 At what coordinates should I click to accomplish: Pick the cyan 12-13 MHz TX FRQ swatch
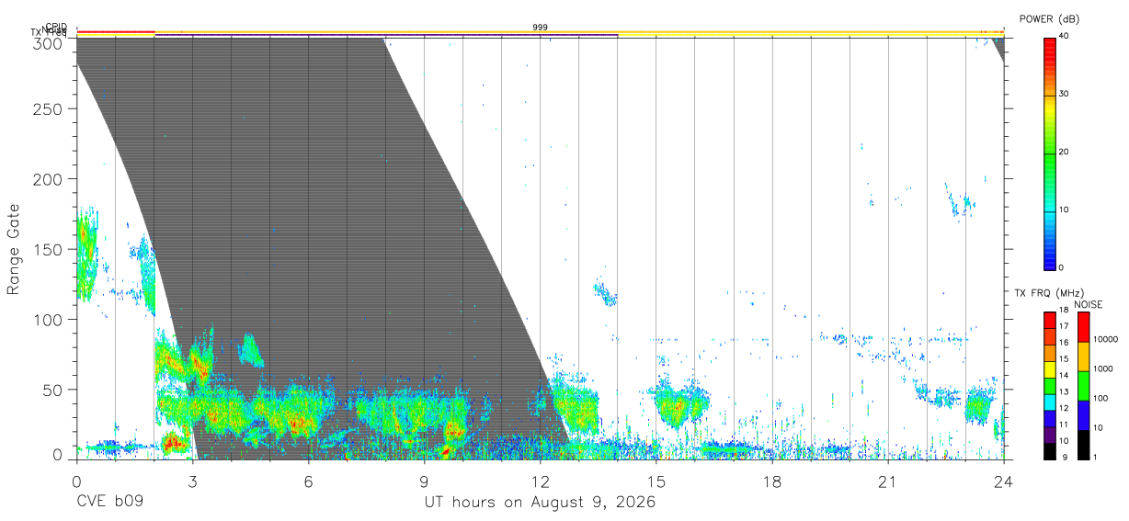(1050, 401)
